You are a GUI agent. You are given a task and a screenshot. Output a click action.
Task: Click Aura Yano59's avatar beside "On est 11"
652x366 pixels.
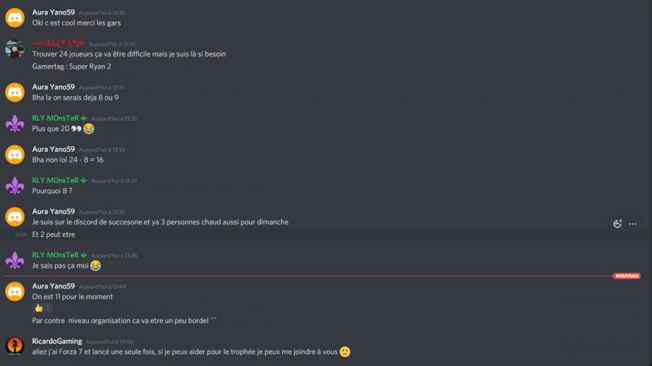(x=15, y=291)
